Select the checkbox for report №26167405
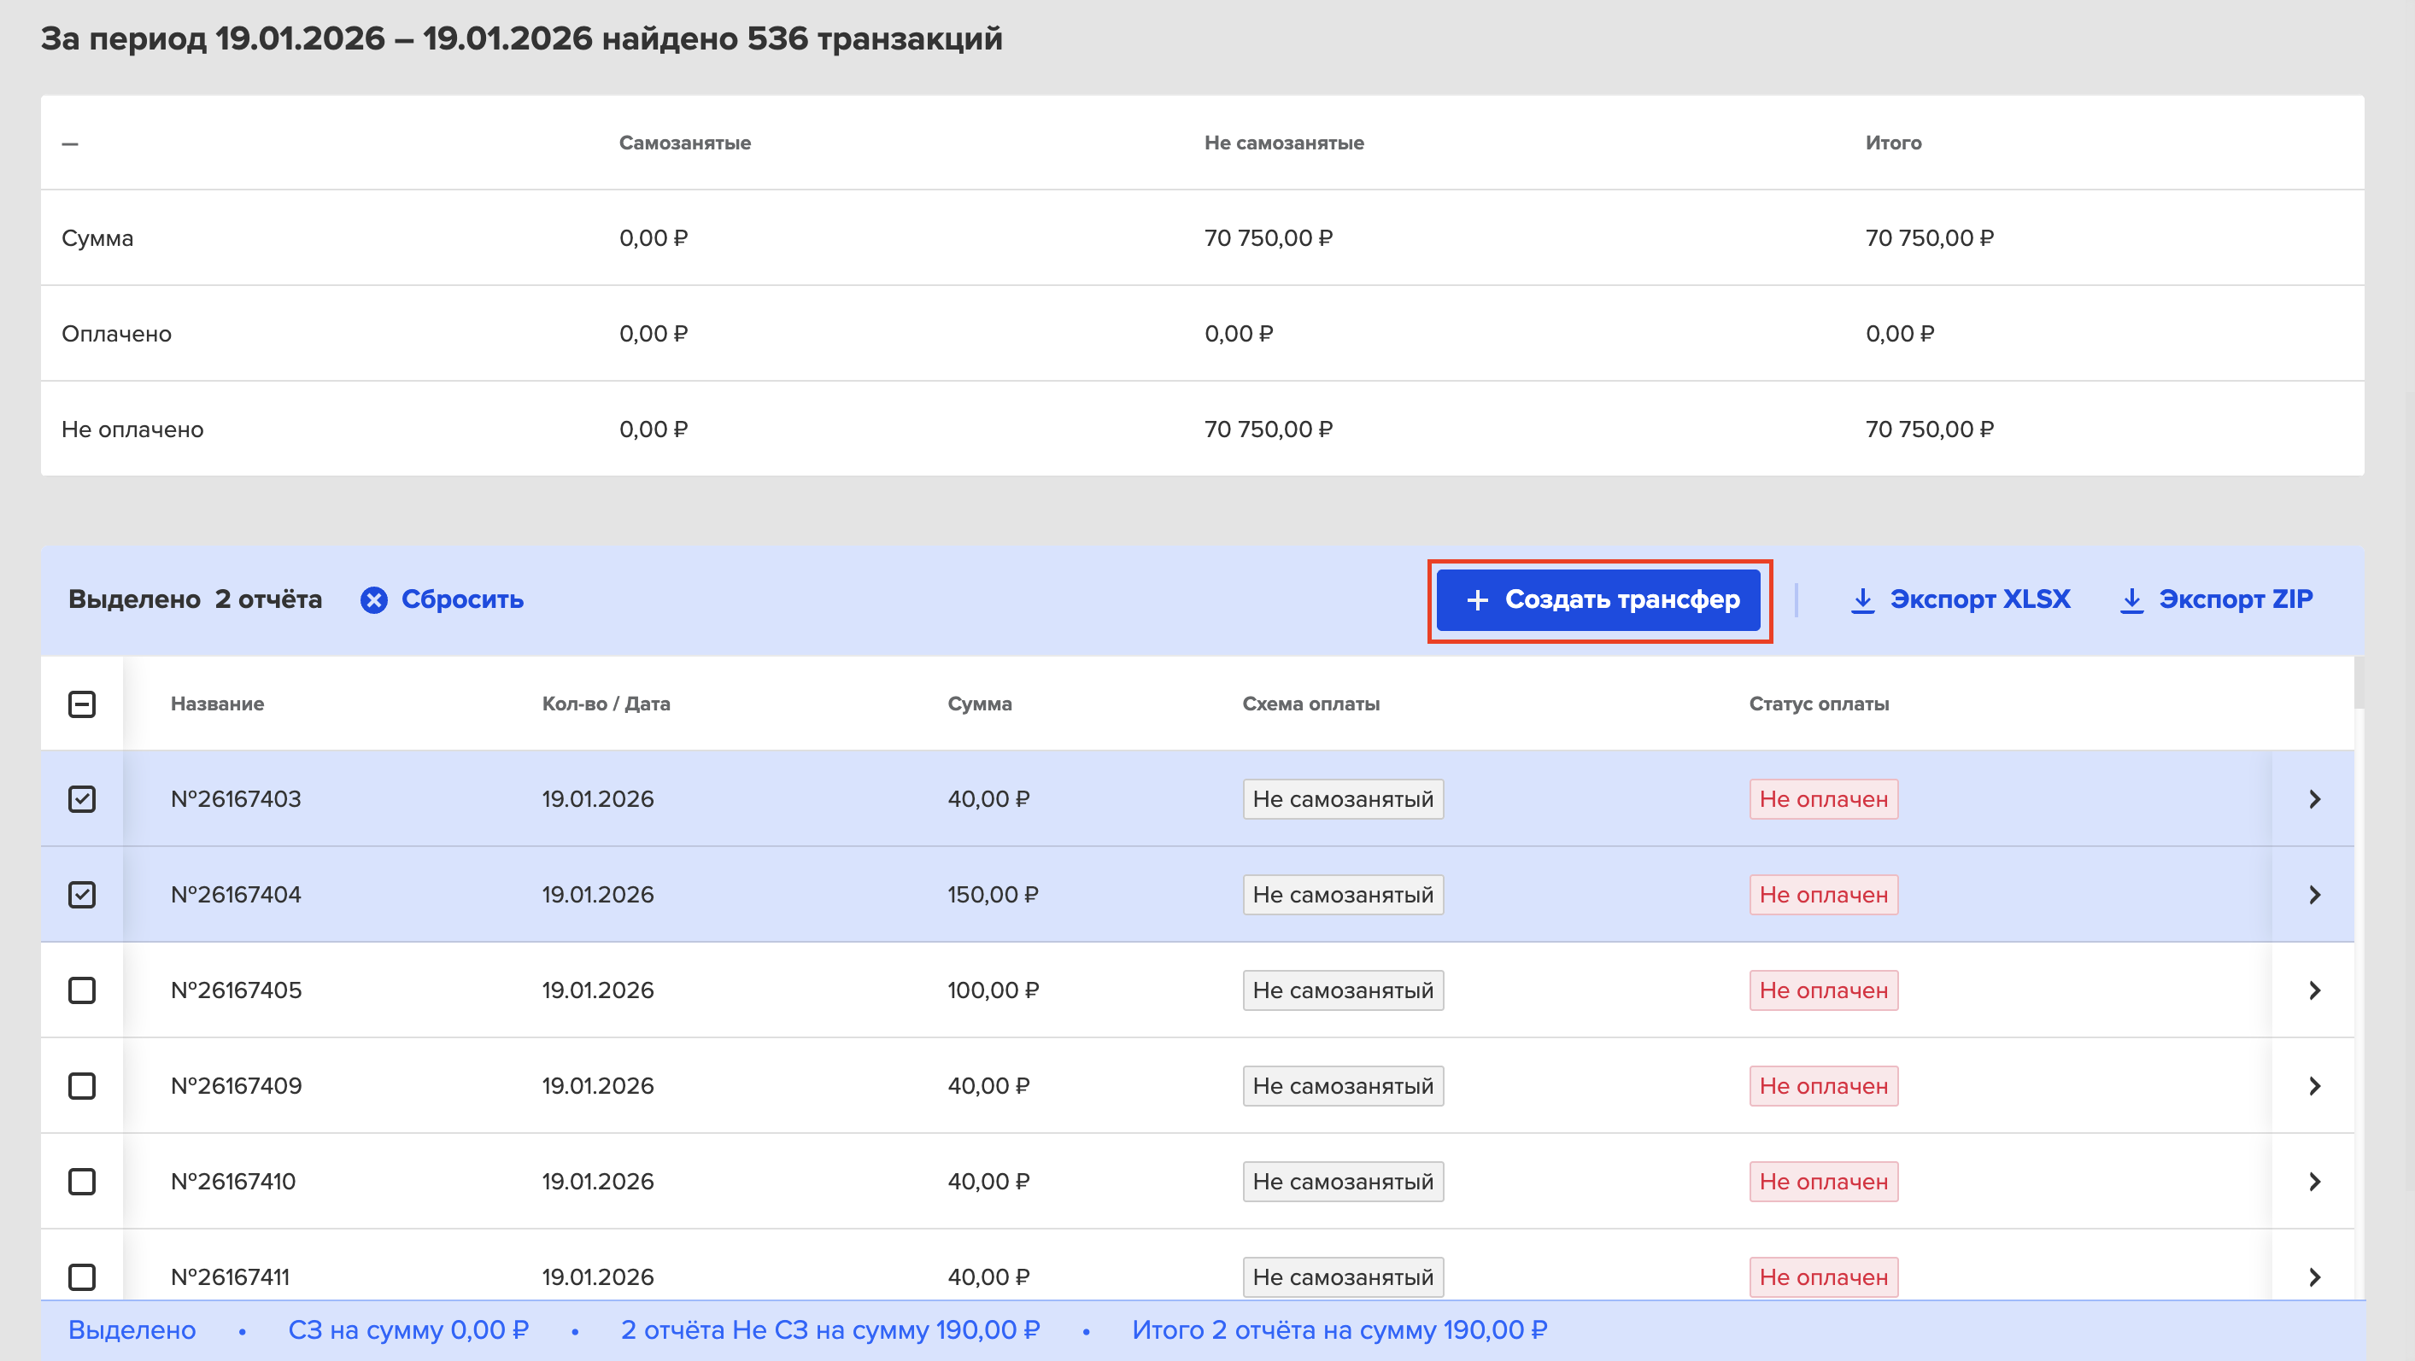The width and height of the screenshot is (2415, 1361). [x=83, y=990]
